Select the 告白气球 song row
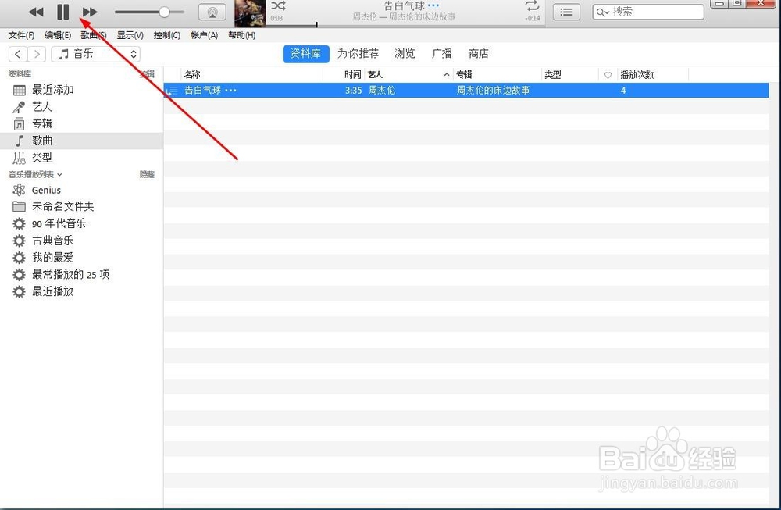This screenshot has width=781, height=510. (466, 90)
